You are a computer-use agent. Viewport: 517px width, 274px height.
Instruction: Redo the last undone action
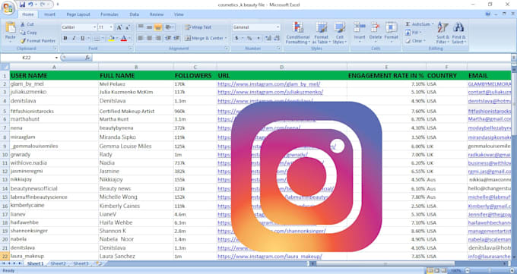tap(43, 5)
